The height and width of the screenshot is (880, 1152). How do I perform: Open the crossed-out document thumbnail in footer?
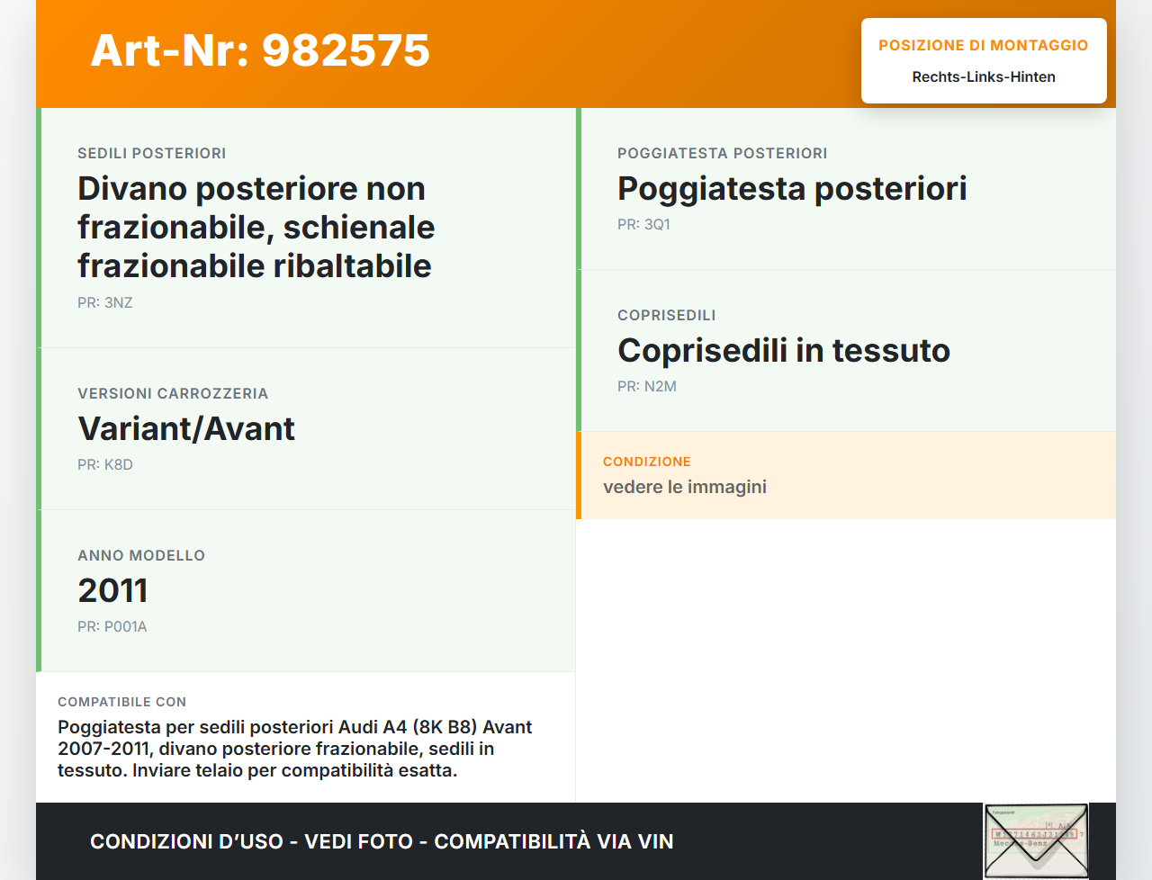click(x=1036, y=840)
